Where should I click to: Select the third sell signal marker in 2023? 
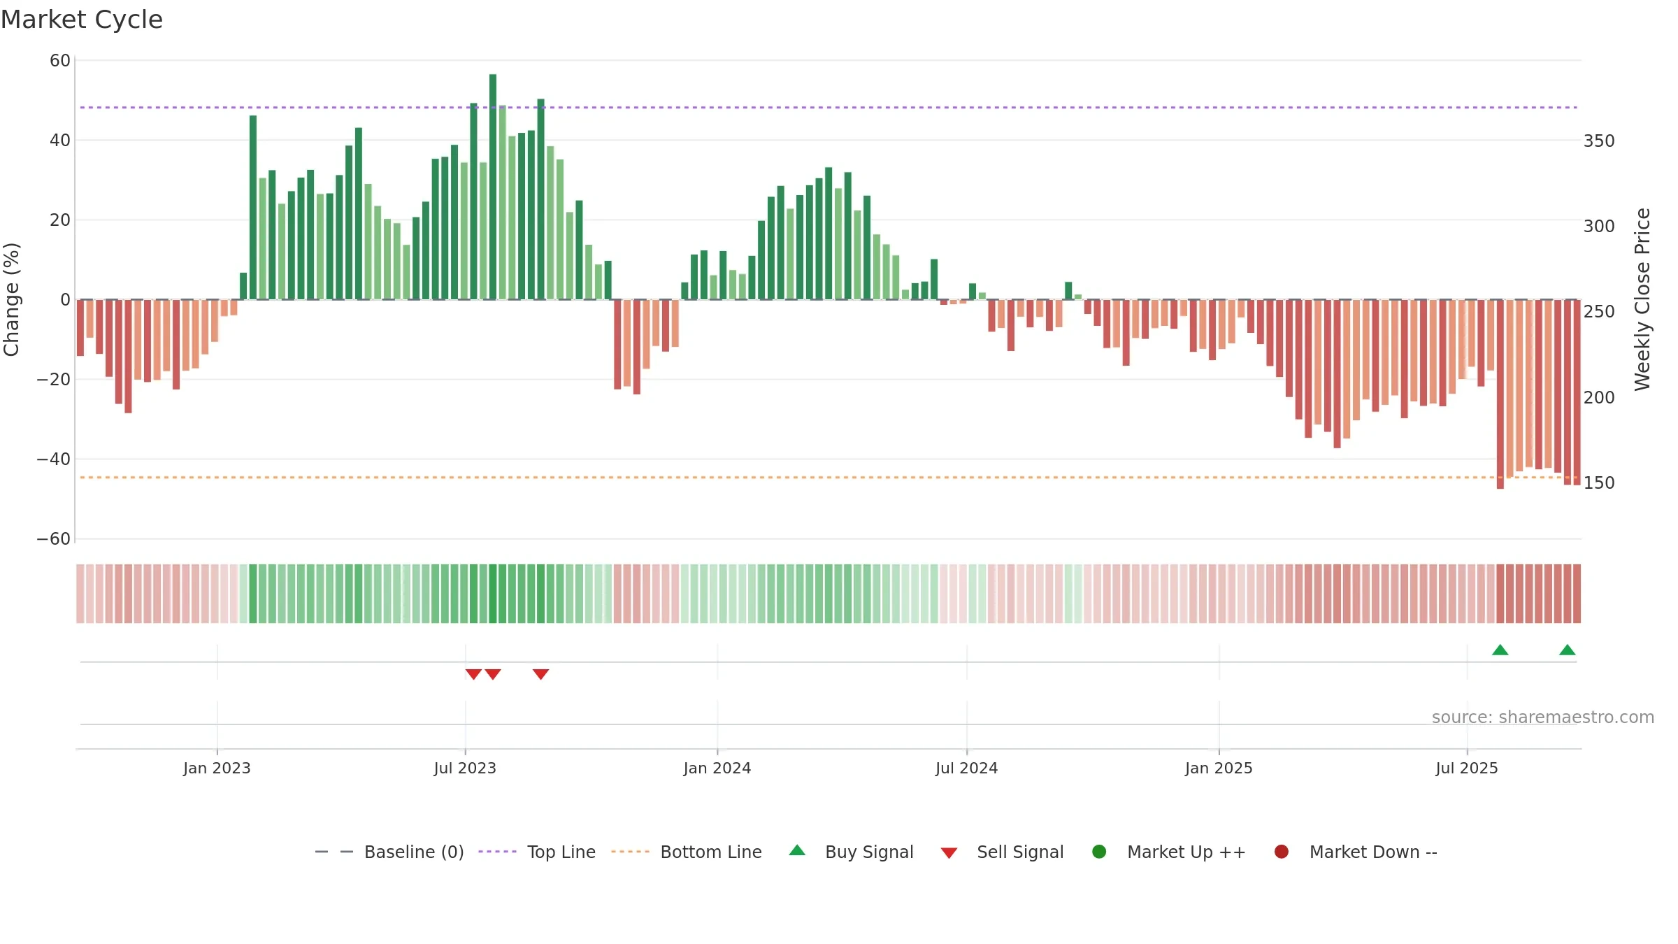[x=540, y=674]
